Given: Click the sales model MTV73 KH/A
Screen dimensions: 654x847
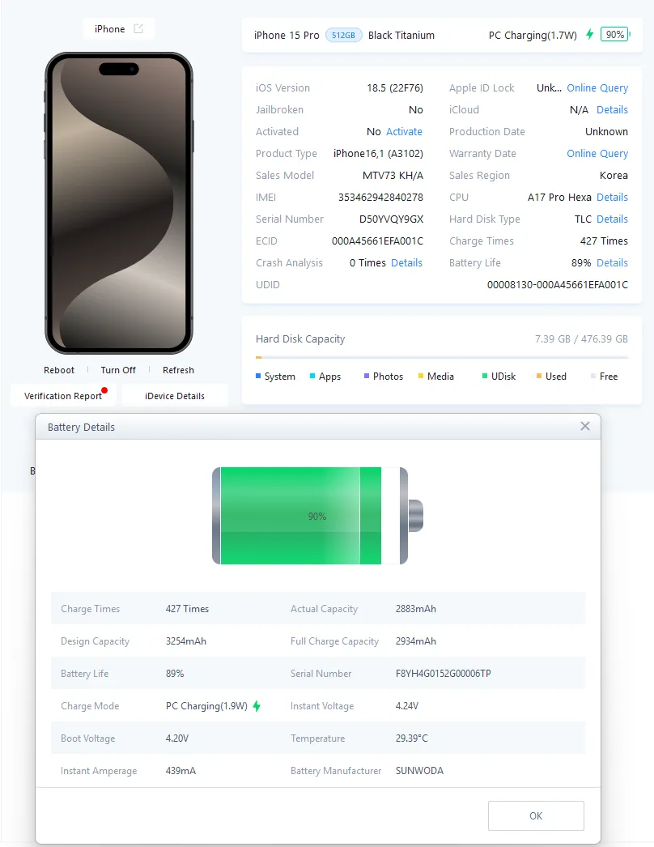Looking at the screenshot, I should [393, 176].
